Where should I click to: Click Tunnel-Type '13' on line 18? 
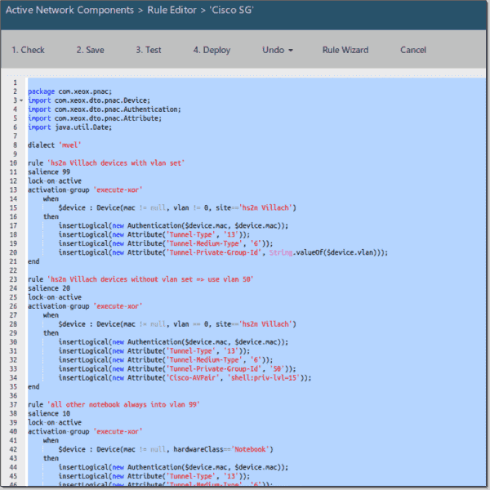(154, 234)
